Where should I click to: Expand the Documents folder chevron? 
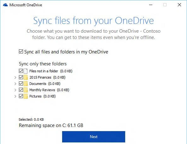click(x=15, y=84)
